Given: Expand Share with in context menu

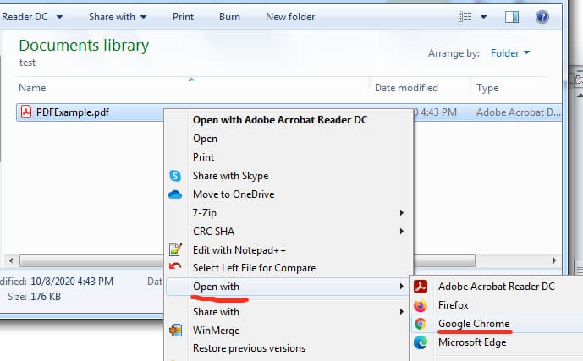Looking at the screenshot, I should pyautogui.click(x=289, y=312).
